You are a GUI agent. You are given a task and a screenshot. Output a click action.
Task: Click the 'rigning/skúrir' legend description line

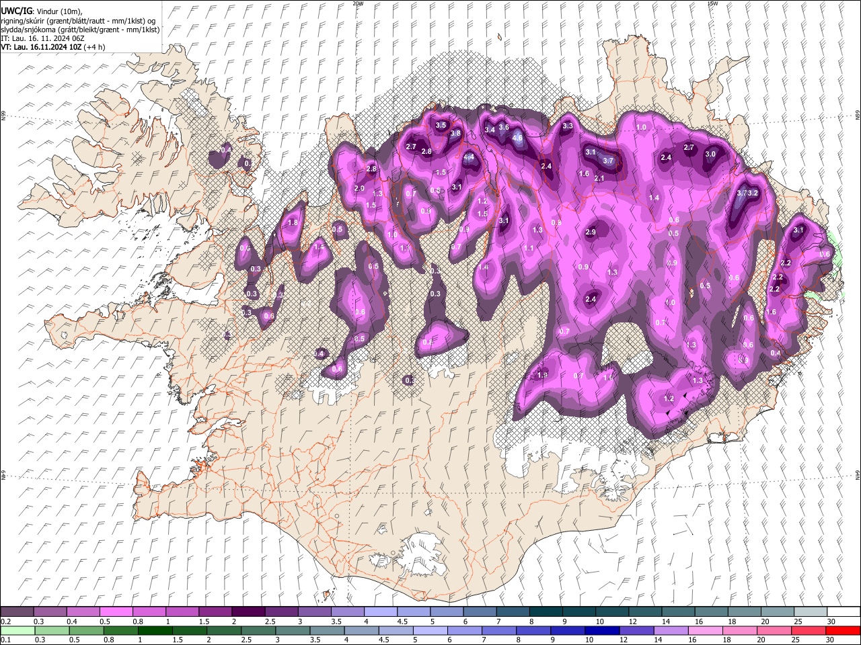pos(78,20)
